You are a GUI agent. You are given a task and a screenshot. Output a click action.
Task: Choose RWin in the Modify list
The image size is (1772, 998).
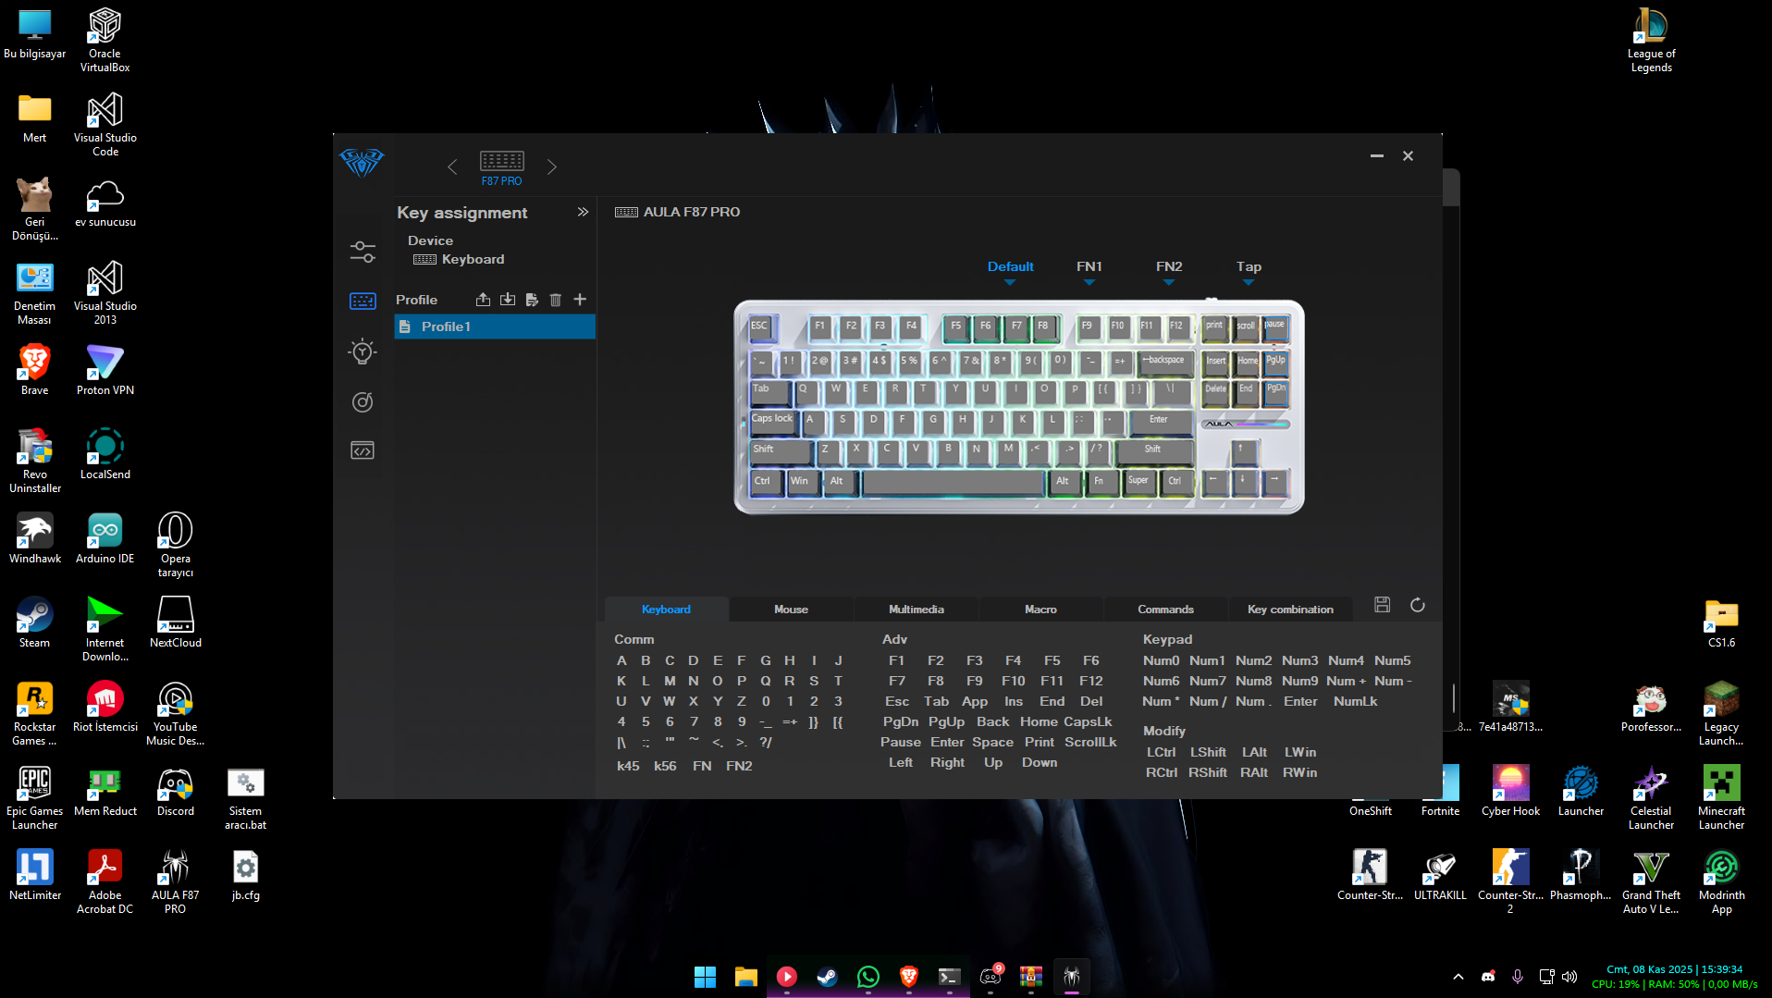[1299, 772]
